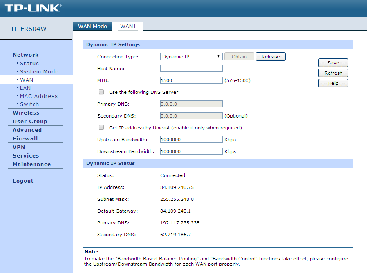Enable 'Use the following DNS Server' checkbox
The height and width of the screenshot is (273, 367).
pos(101,92)
